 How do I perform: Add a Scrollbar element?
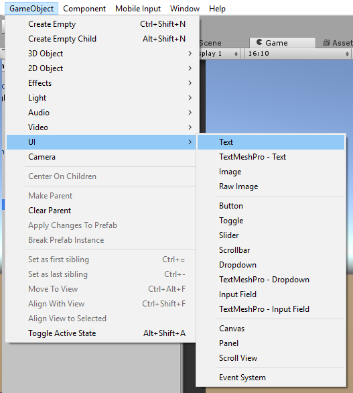point(271,250)
